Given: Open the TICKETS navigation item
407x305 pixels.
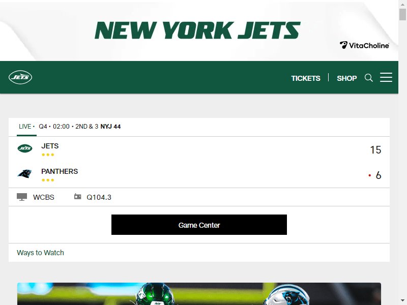Looking at the screenshot, I should coord(306,78).
